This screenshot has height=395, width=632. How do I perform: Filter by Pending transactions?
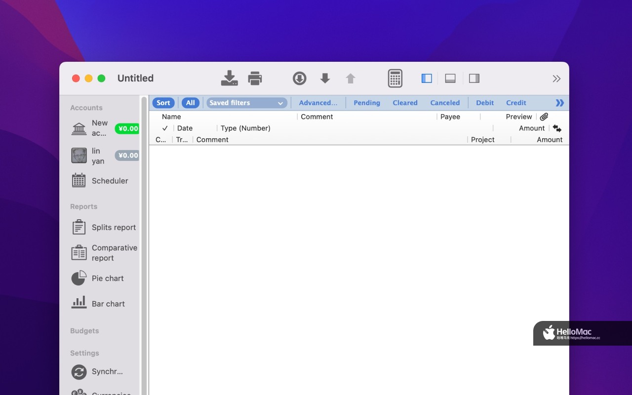[367, 103]
